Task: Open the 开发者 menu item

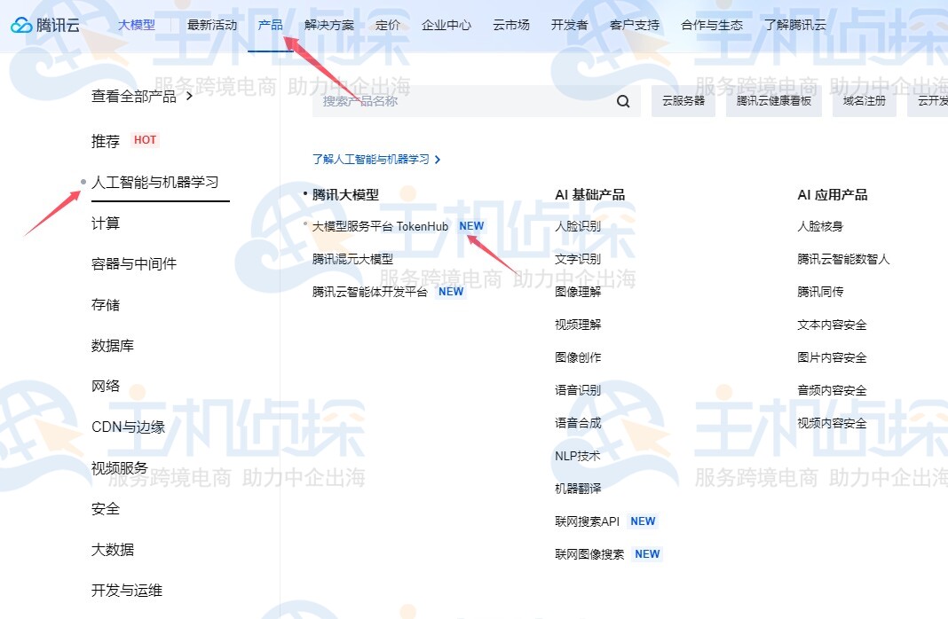Action: click(x=568, y=25)
